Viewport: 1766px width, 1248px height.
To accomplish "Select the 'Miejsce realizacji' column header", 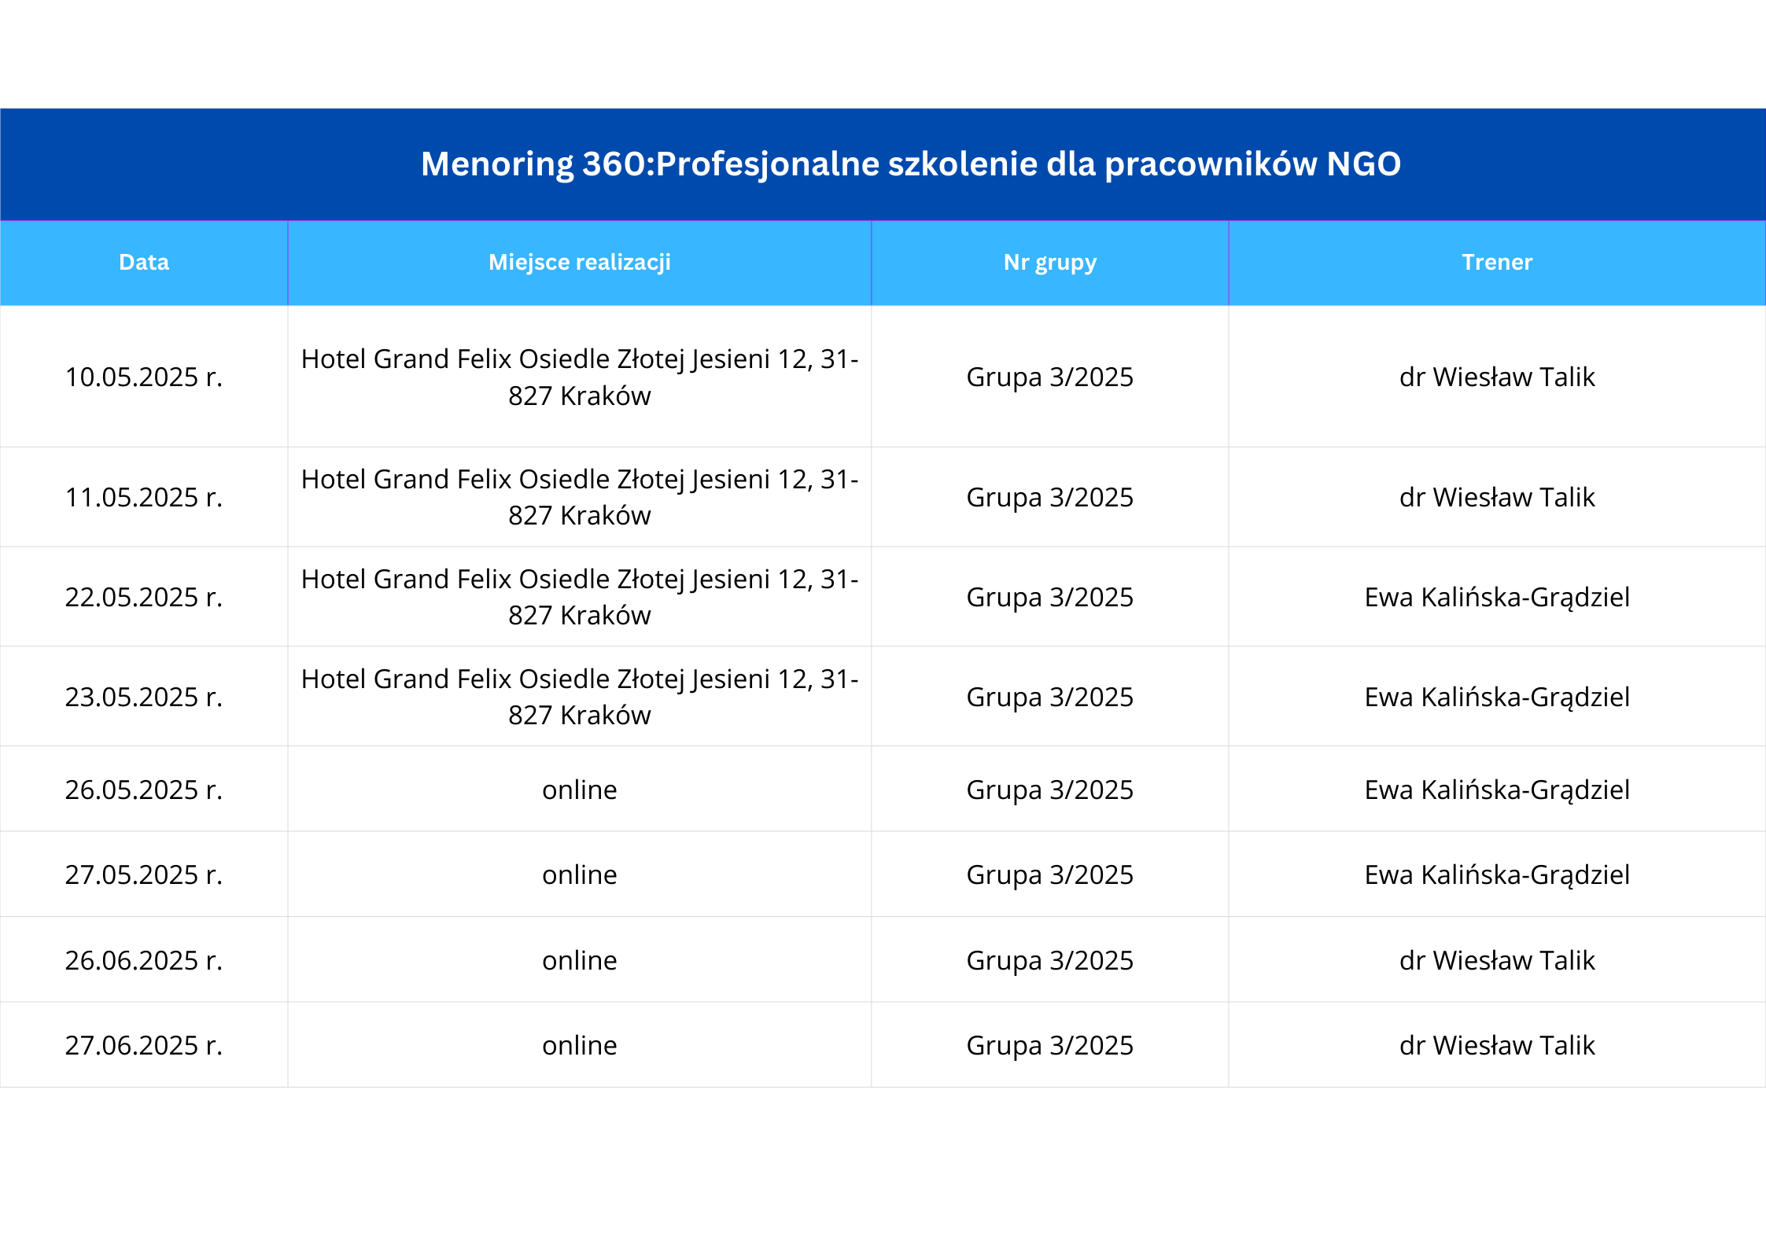I will coord(579,262).
